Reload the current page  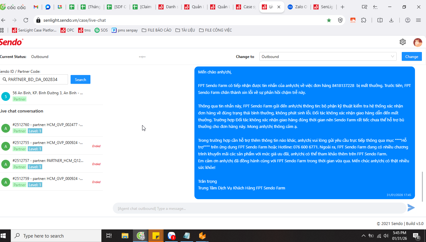[x=26, y=20]
